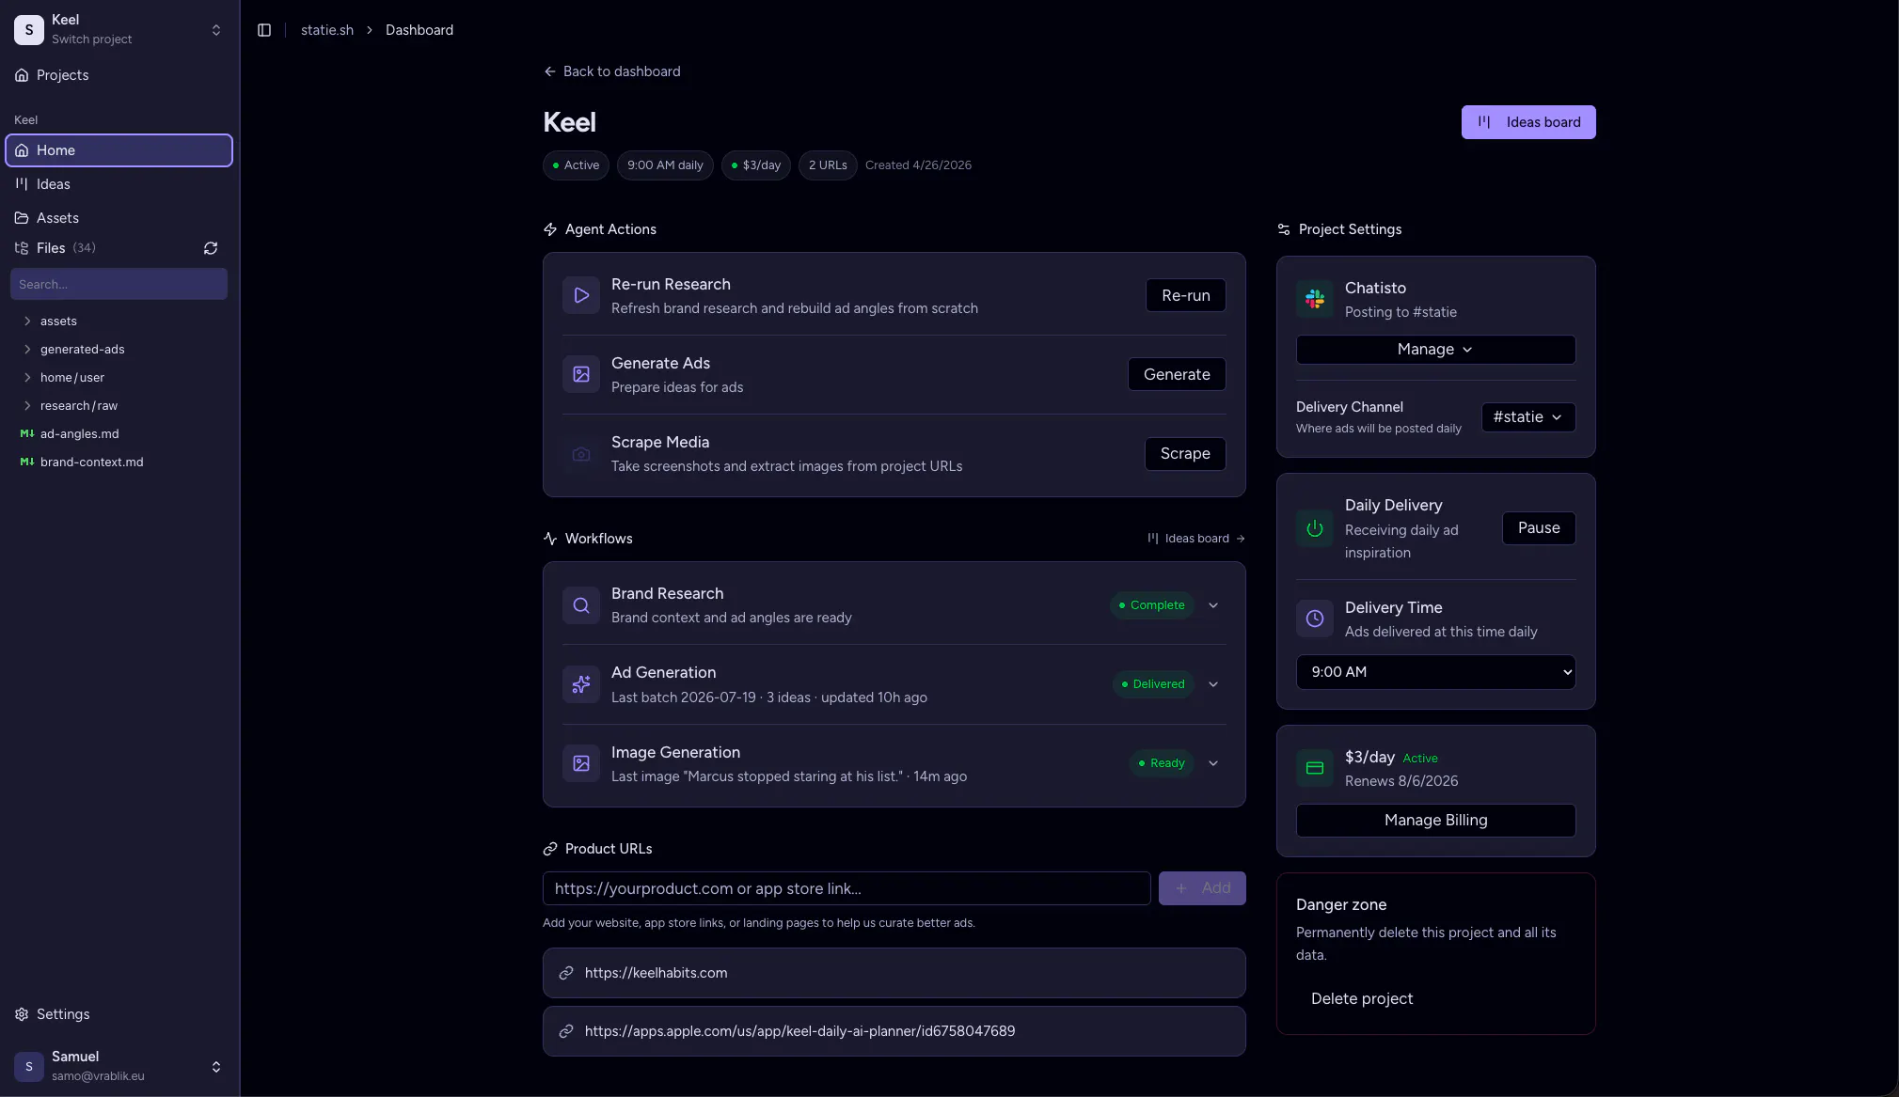This screenshot has width=1899, height=1097.
Task: Click Delete project
Action: [x=1362, y=999]
